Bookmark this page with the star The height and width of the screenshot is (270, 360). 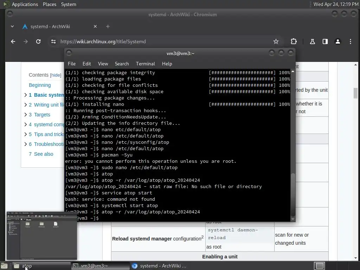pyautogui.click(x=276, y=41)
